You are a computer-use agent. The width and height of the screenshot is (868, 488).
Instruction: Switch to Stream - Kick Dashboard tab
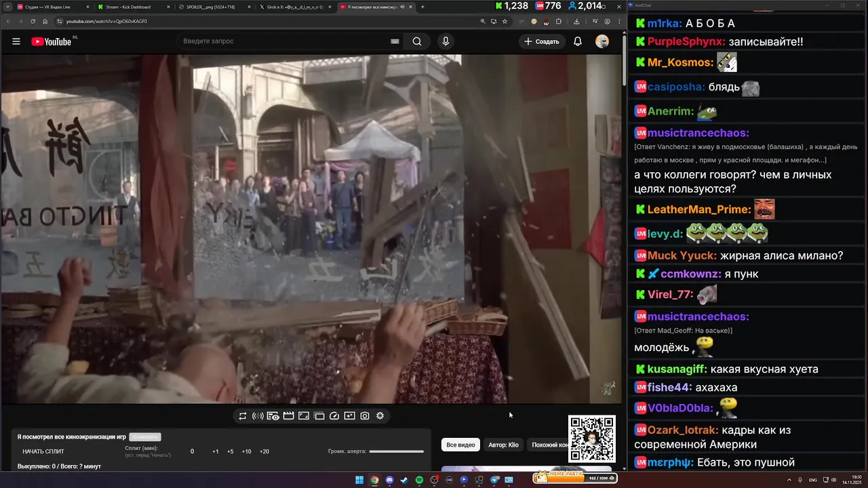[132, 7]
